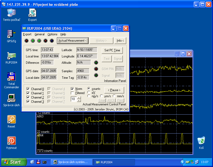Expand the Info panel
213x167 pixels.
[120, 41]
